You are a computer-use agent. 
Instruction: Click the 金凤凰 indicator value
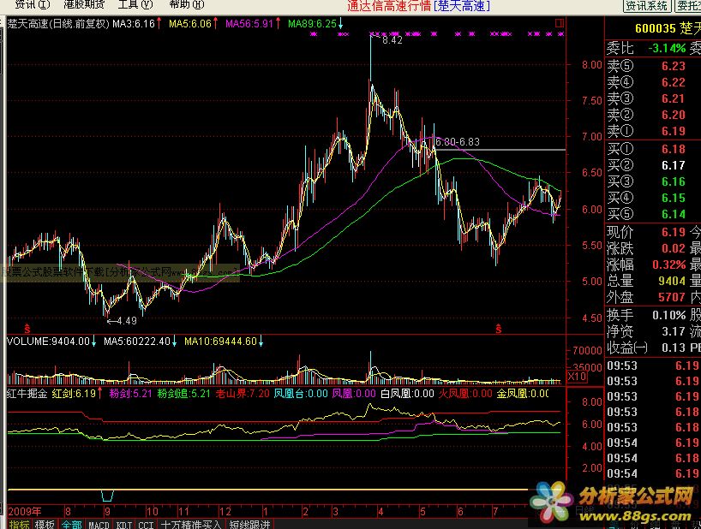point(523,393)
